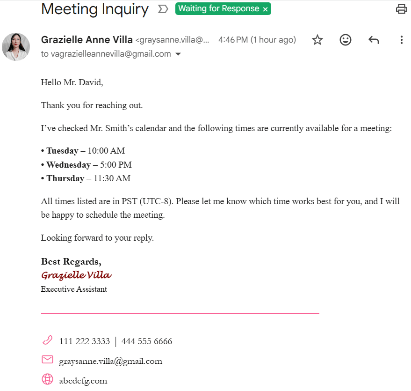
Task: Open the Waiting for Response label
Action: point(219,8)
